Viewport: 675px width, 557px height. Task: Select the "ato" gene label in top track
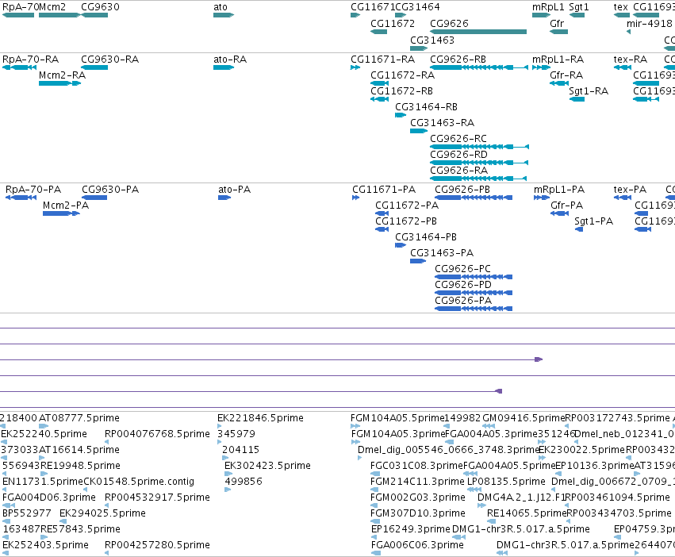click(x=221, y=7)
